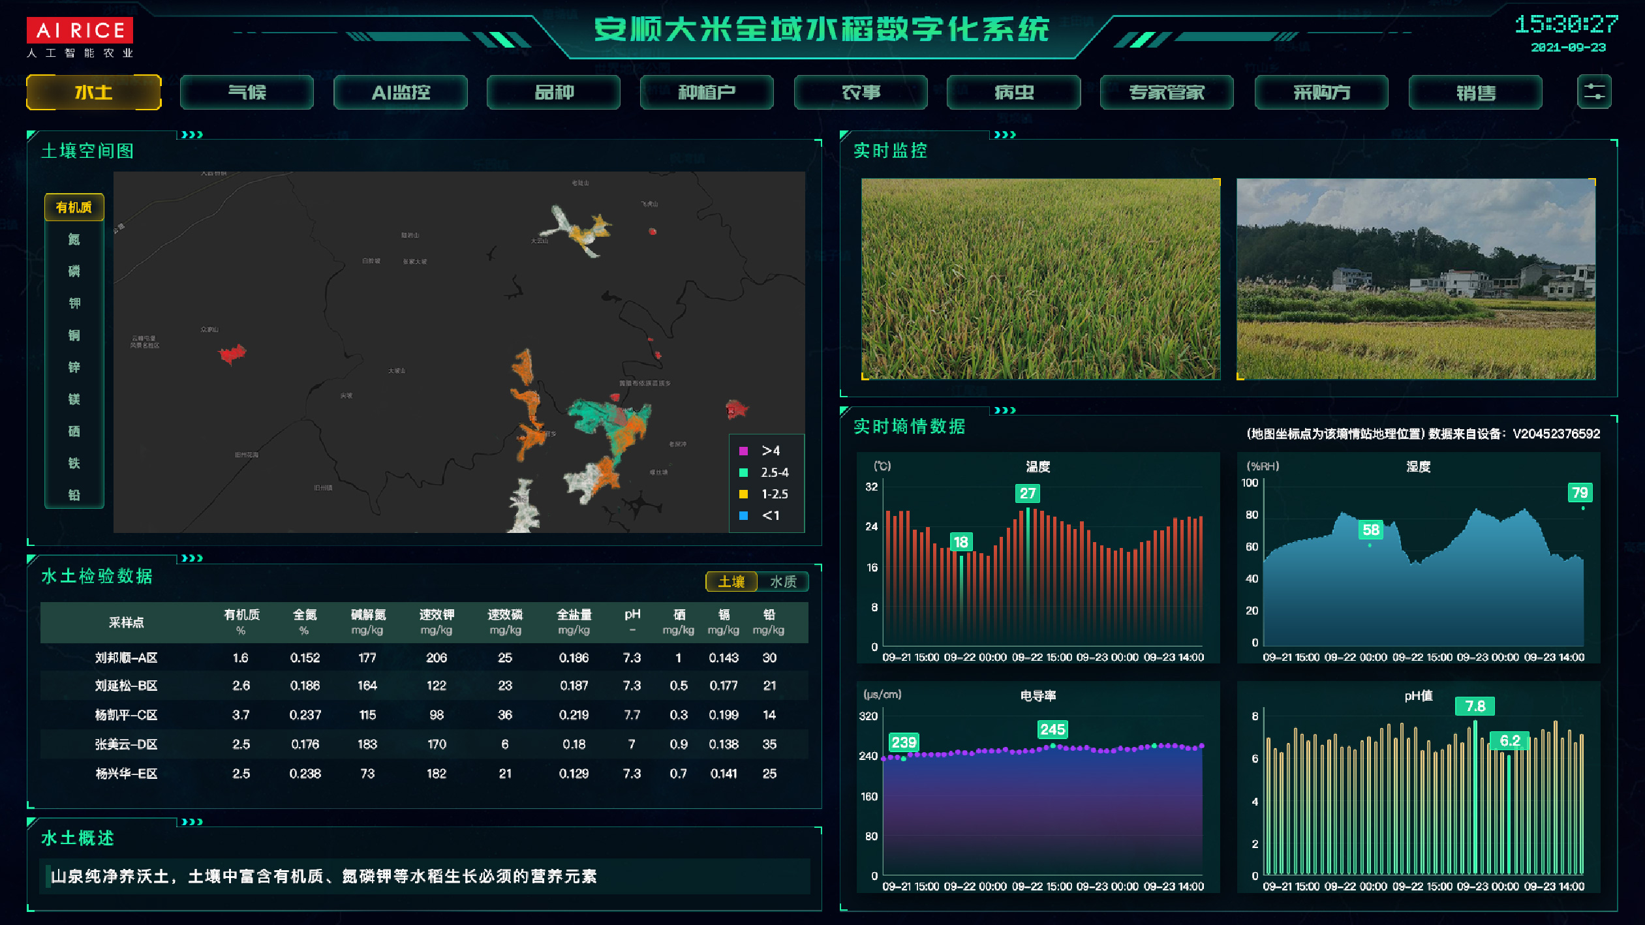The image size is (1645, 925).
Task: Switch to AI监控 tab
Action: (400, 93)
